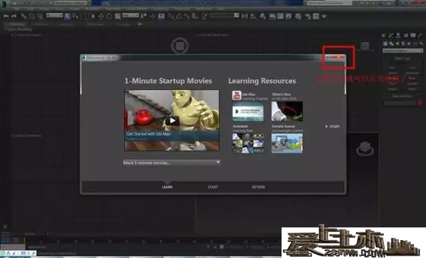Viewport: 426px width, 258px height.
Task: Open the 3ds Max Learning Channel YouTube thumbnail
Action: click(248, 112)
